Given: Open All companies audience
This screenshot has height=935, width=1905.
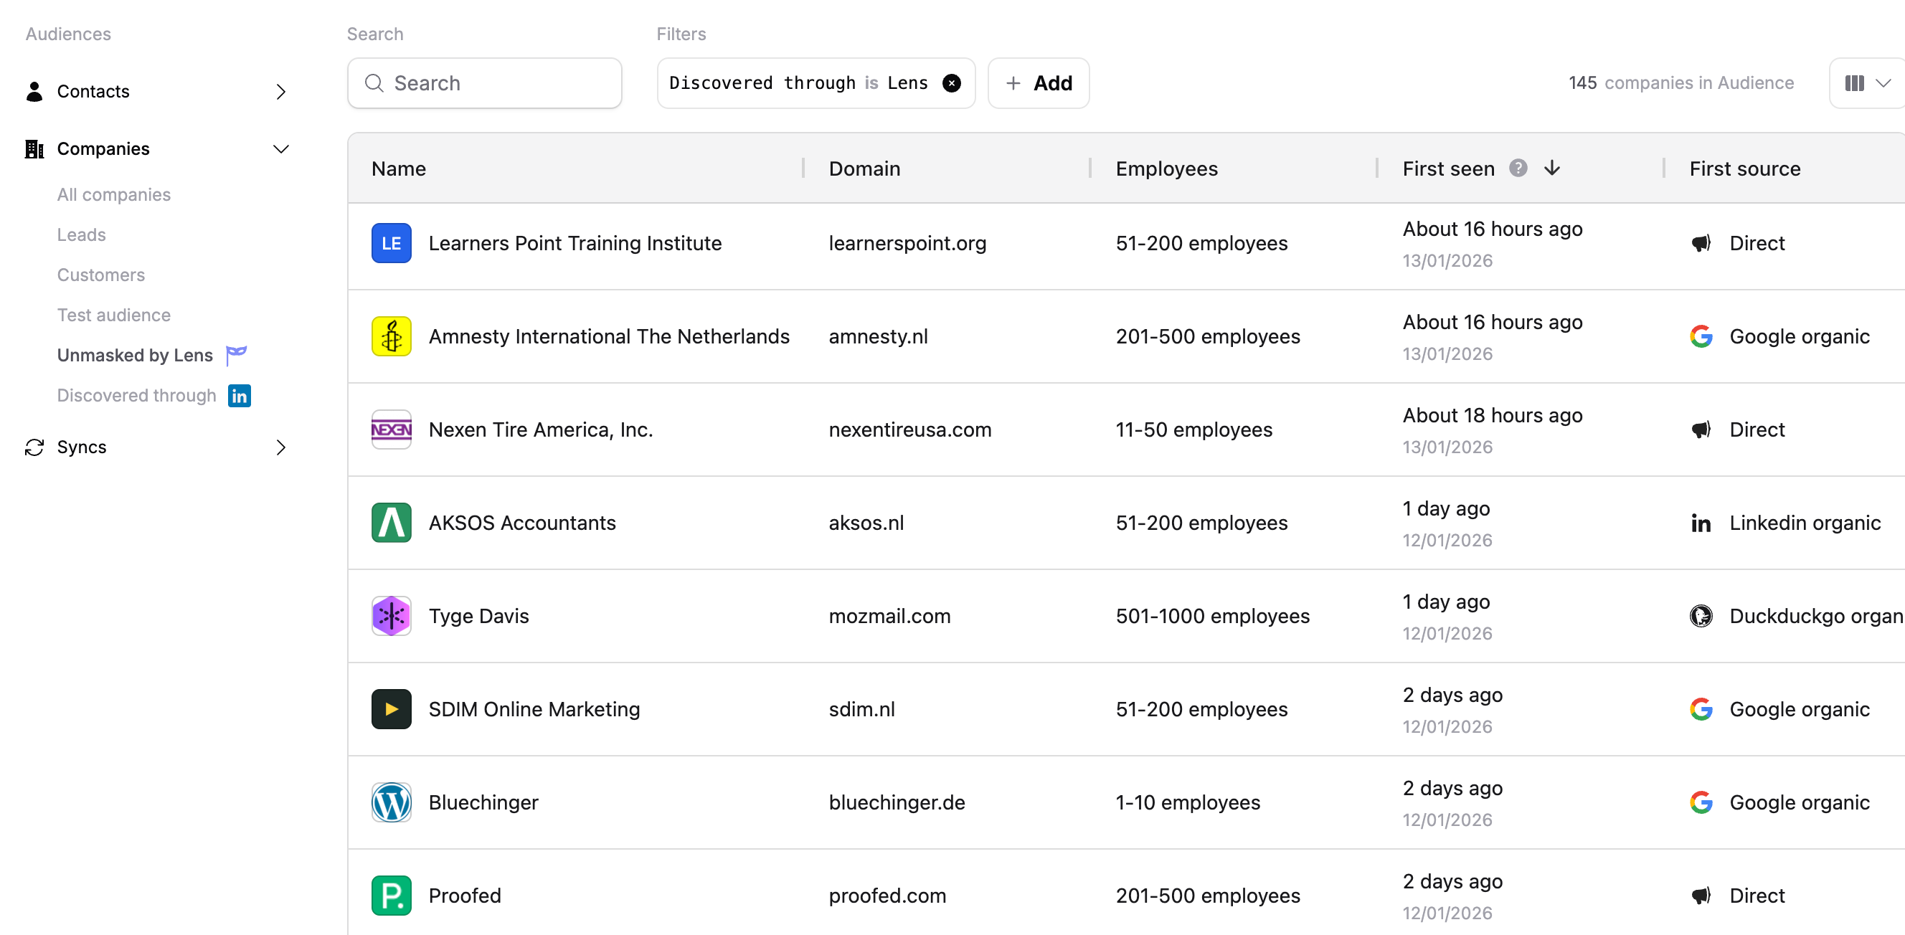Looking at the screenshot, I should coord(114,194).
